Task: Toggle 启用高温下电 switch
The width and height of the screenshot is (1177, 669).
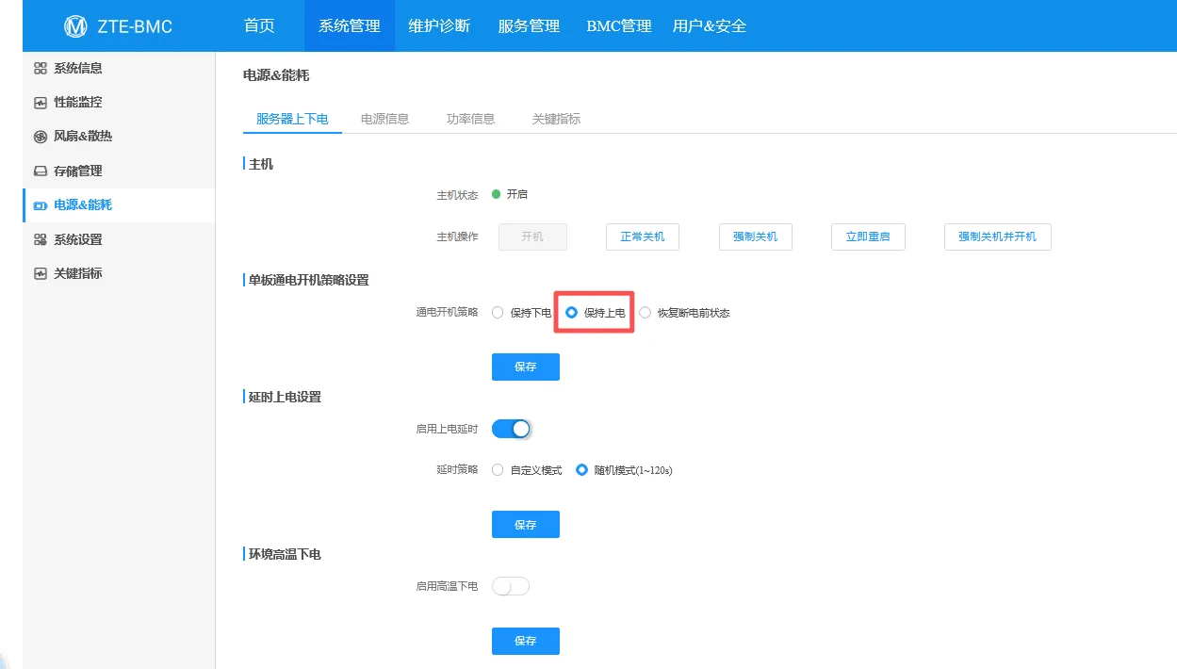Action: coord(511,586)
